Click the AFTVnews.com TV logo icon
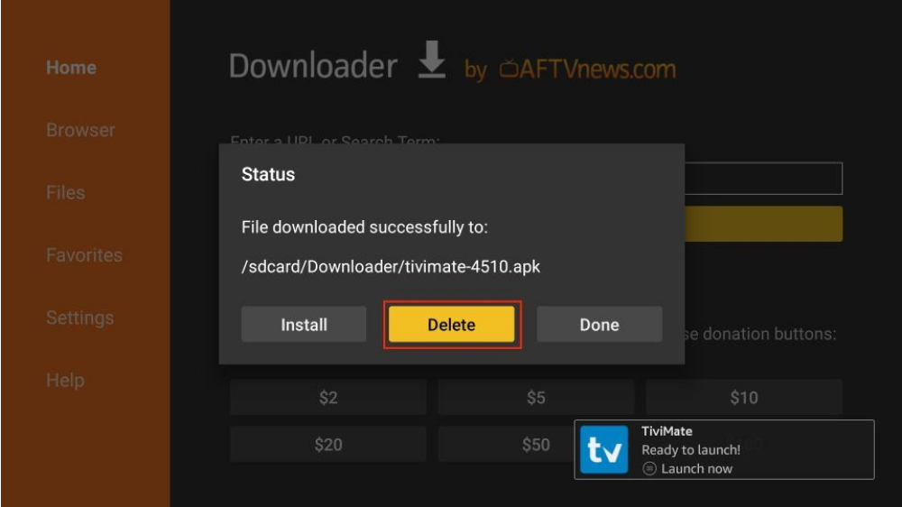Image resolution: width=902 pixels, height=507 pixels. 509,69
